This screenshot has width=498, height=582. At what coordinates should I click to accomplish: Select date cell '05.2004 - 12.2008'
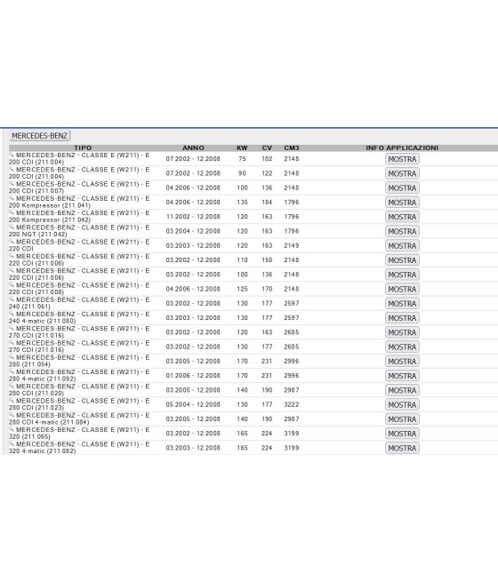point(193,404)
